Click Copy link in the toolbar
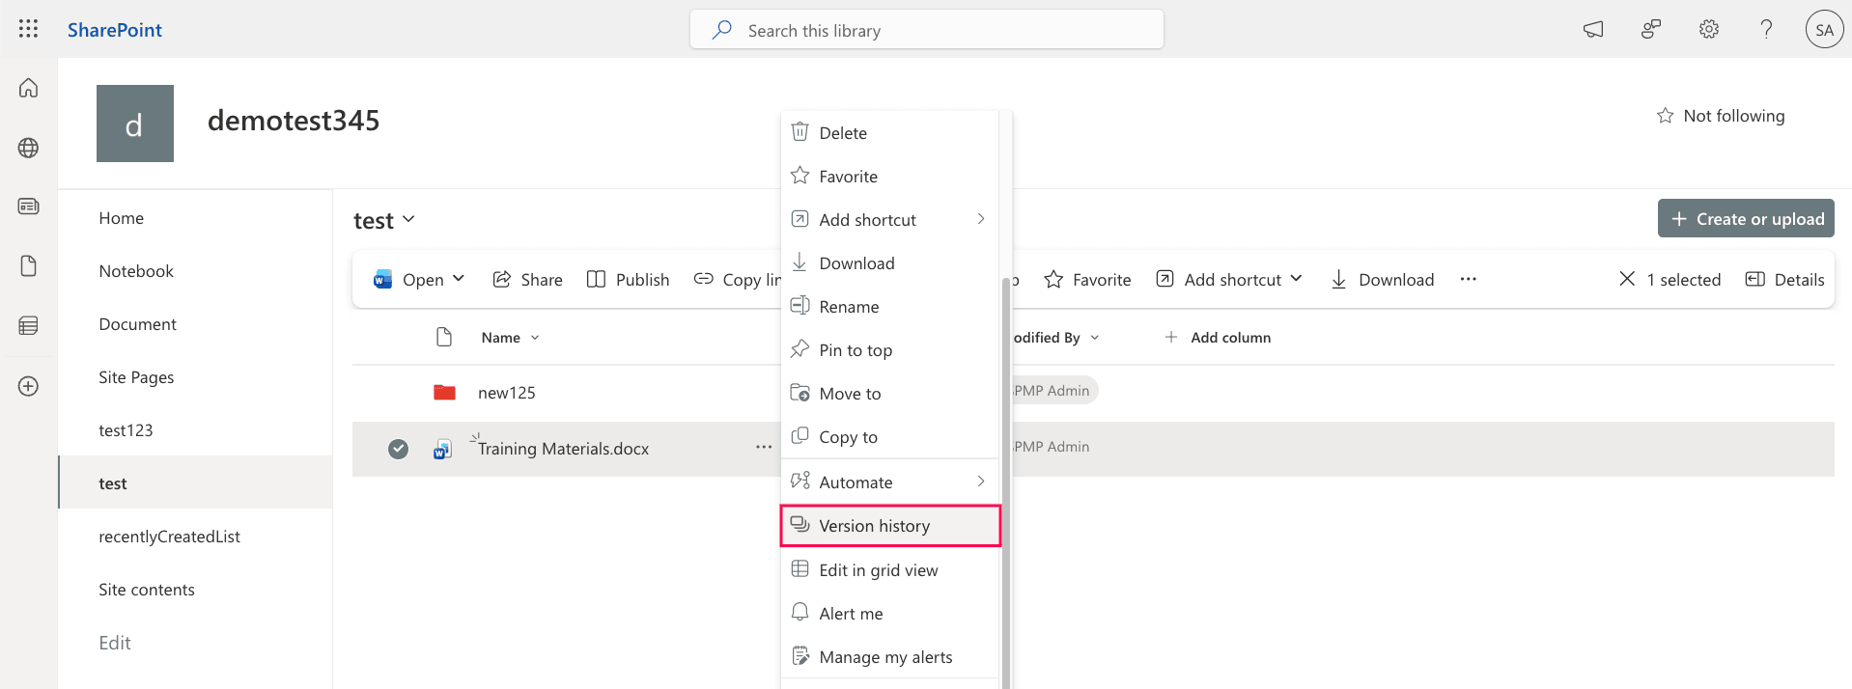1852x689 pixels. tap(737, 280)
